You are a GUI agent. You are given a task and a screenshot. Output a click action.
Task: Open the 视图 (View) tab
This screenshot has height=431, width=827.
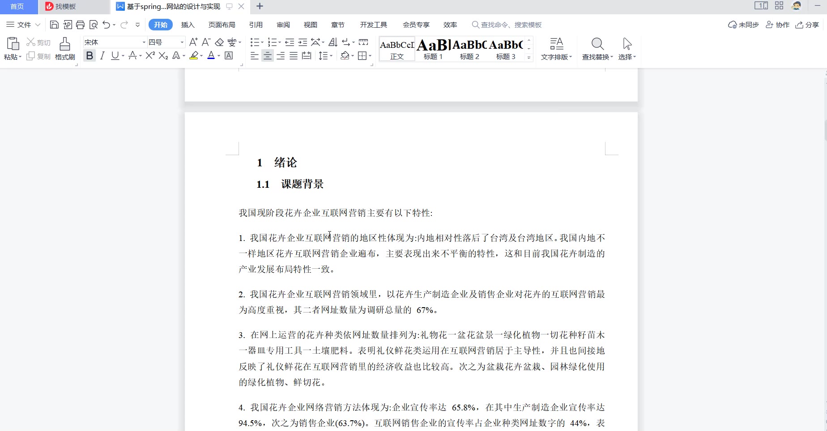click(x=310, y=25)
